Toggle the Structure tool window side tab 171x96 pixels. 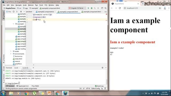pyautogui.click(x=4, y=78)
